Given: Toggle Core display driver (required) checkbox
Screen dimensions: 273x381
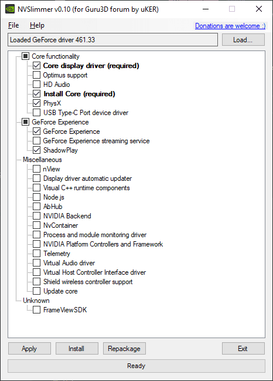Looking at the screenshot, I should point(36,66).
